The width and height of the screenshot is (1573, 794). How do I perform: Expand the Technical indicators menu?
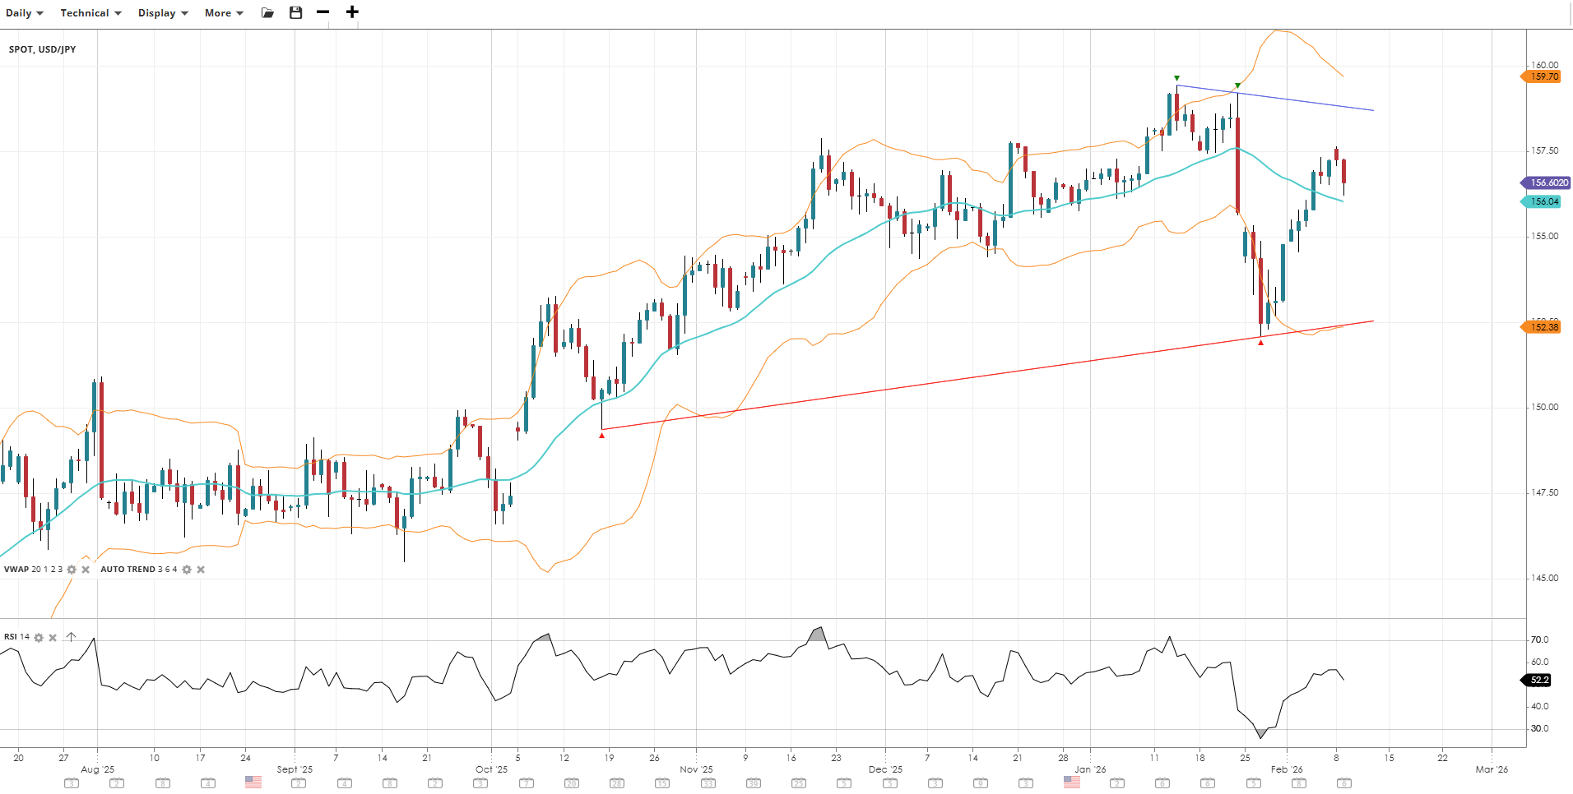tap(90, 13)
